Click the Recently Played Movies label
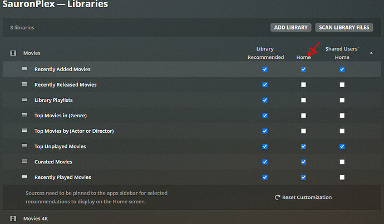The height and width of the screenshot is (224, 384). [x=63, y=177]
